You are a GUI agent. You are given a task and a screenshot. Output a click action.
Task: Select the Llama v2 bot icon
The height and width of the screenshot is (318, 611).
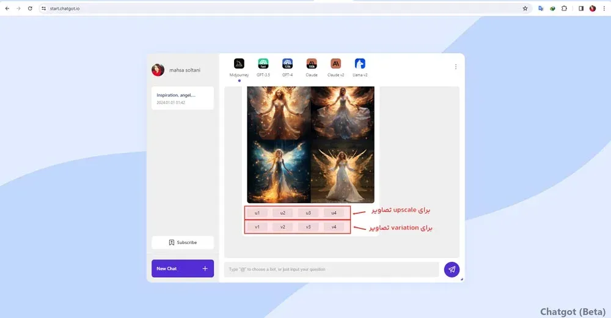pos(360,64)
